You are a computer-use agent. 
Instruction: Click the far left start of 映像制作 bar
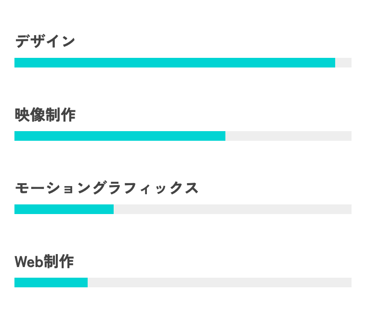pos(15,136)
